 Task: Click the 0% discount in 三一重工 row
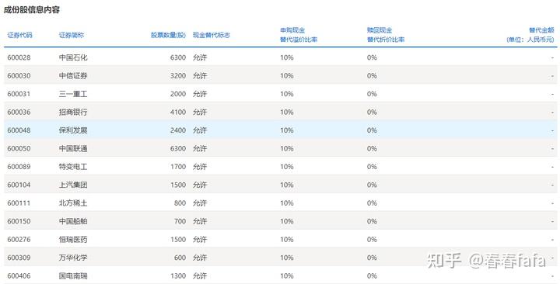tap(372, 94)
